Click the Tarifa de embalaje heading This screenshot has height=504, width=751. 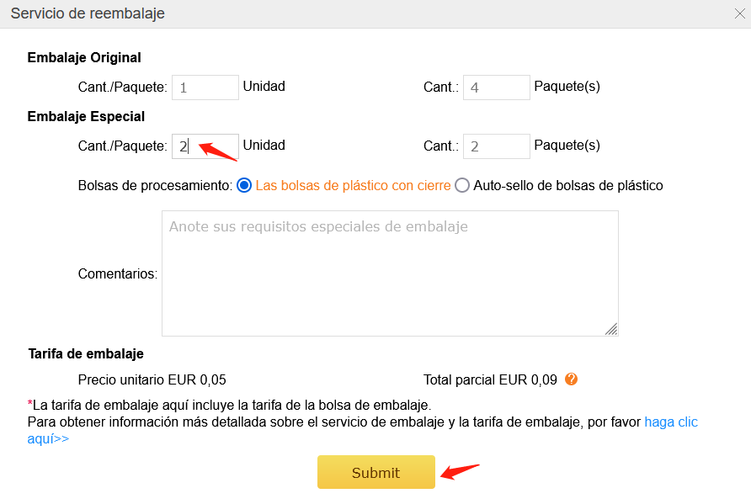point(86,353)
